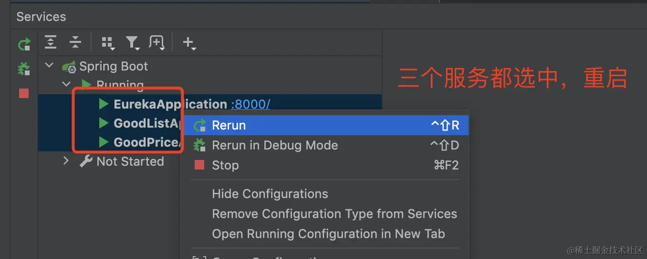This screenshot has height=259, width=647.
Task: Expand the Not Started group
Action: point(66,161)
